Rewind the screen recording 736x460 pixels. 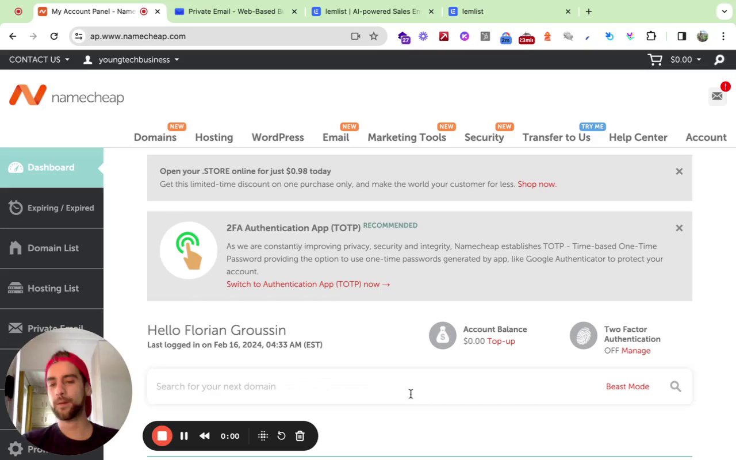click(205, 436)
